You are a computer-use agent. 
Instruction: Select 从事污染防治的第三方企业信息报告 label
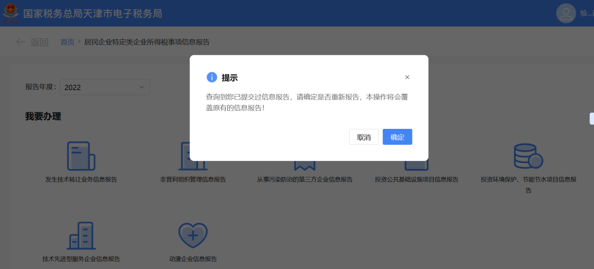(x=304, y=179)
